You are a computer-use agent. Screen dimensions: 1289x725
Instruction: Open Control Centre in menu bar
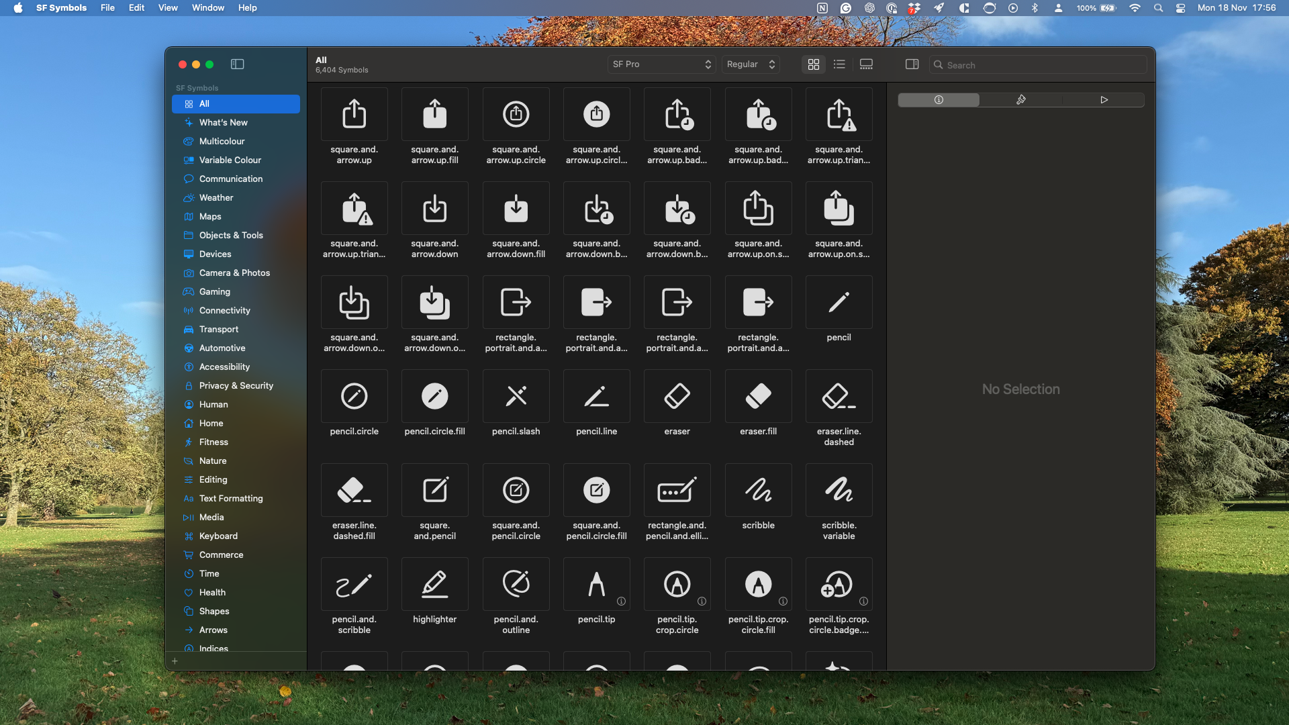click(x=1180, y=8)
